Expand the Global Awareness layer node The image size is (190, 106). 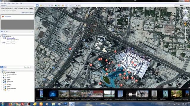(x=2, y=88)
